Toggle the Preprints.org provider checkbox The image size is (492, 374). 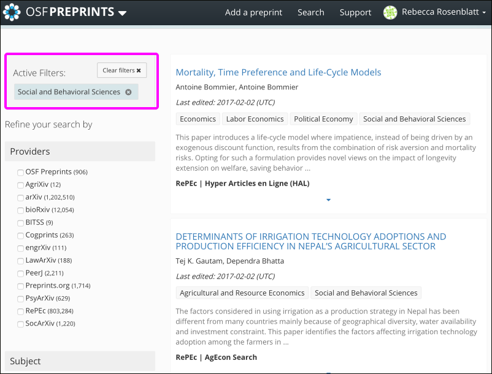pos(20,286)
